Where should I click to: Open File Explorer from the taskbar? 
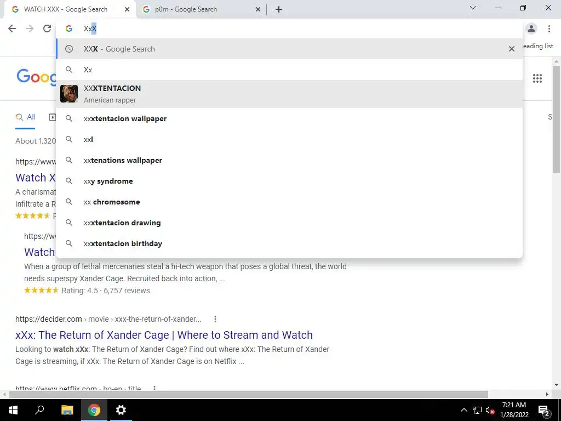tap(67, 410)
